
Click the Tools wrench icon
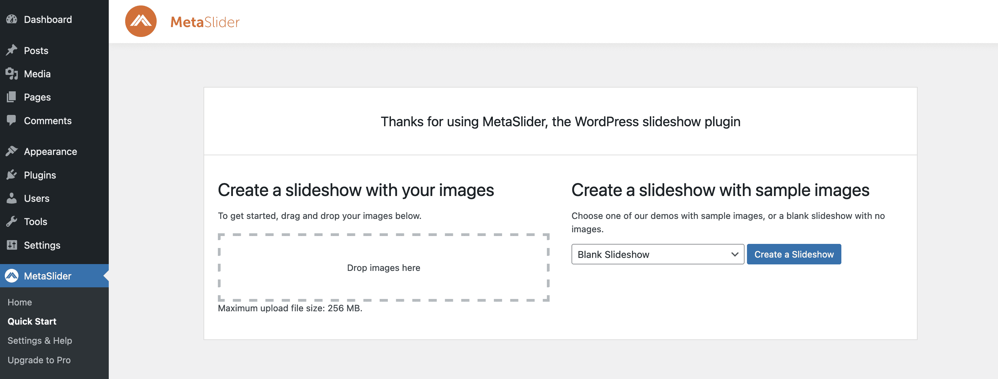[12, 221]
